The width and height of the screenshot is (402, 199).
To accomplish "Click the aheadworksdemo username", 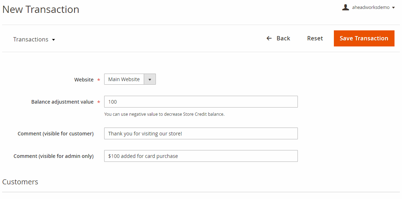I will pyautogui.click(x=371, y=8).
